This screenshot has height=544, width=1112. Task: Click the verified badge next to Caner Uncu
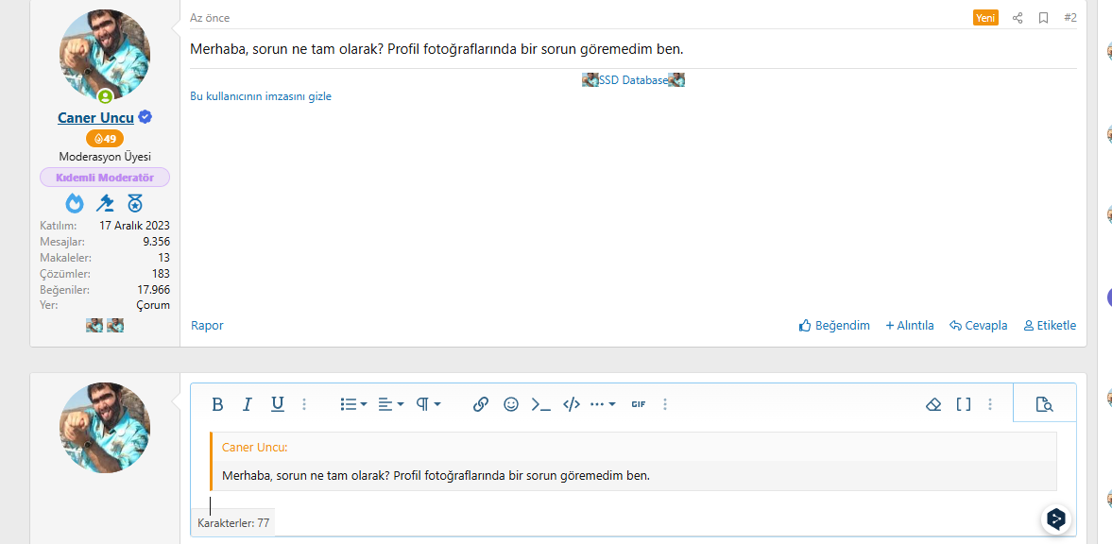145,118
